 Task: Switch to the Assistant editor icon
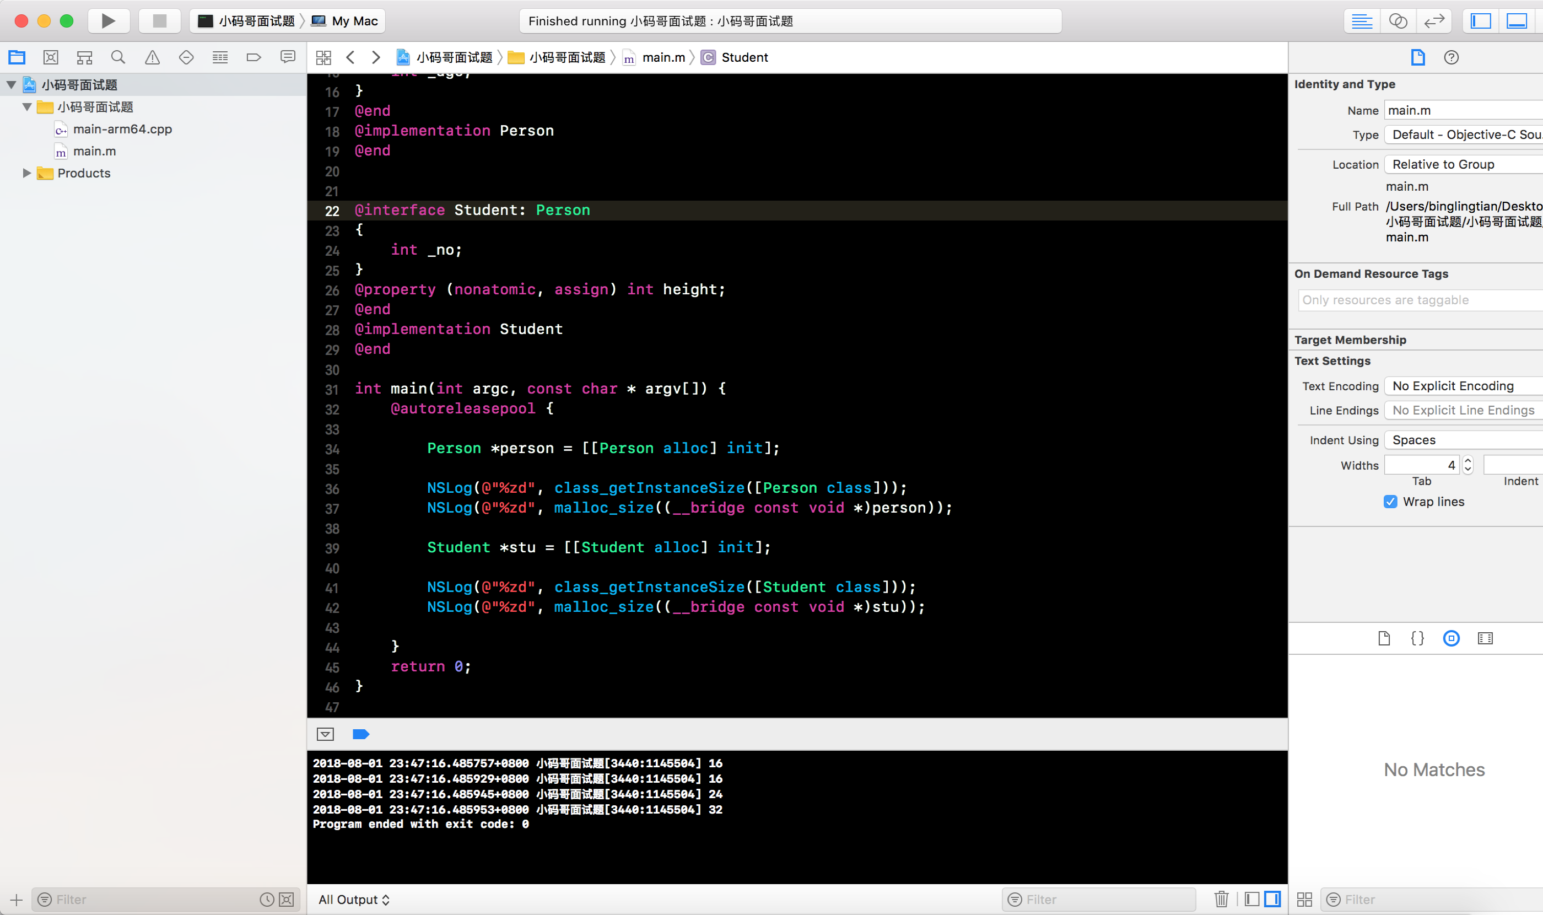coord(1398,21)
